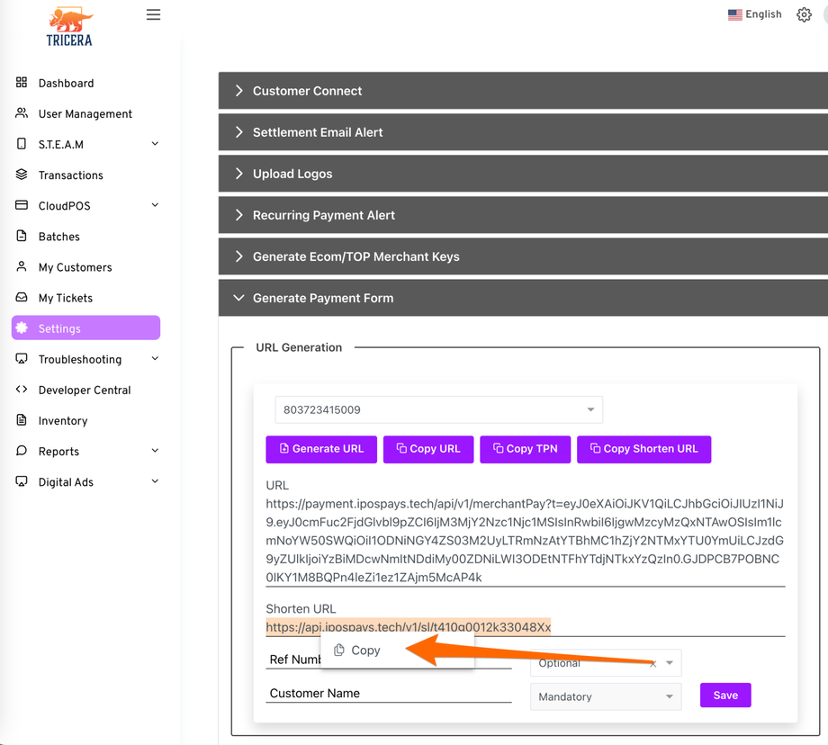Open settings gear icon in header
The image size is (828, 745).
tap(804, 14)
